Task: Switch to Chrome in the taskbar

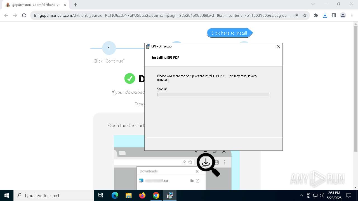Action: point(156,195)
